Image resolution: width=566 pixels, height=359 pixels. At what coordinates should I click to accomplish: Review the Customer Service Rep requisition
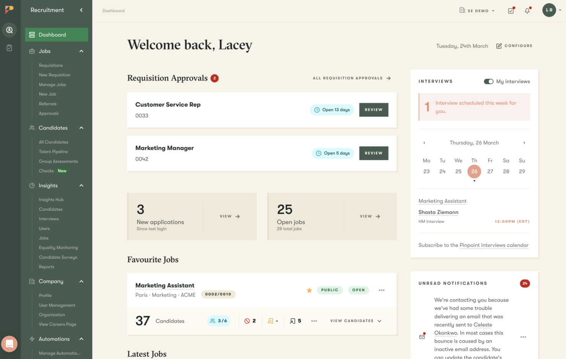pos(374,110)
